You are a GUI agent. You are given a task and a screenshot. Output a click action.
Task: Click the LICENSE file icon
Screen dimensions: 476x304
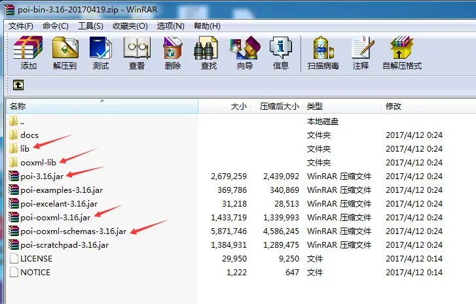(x=14, y=258)
